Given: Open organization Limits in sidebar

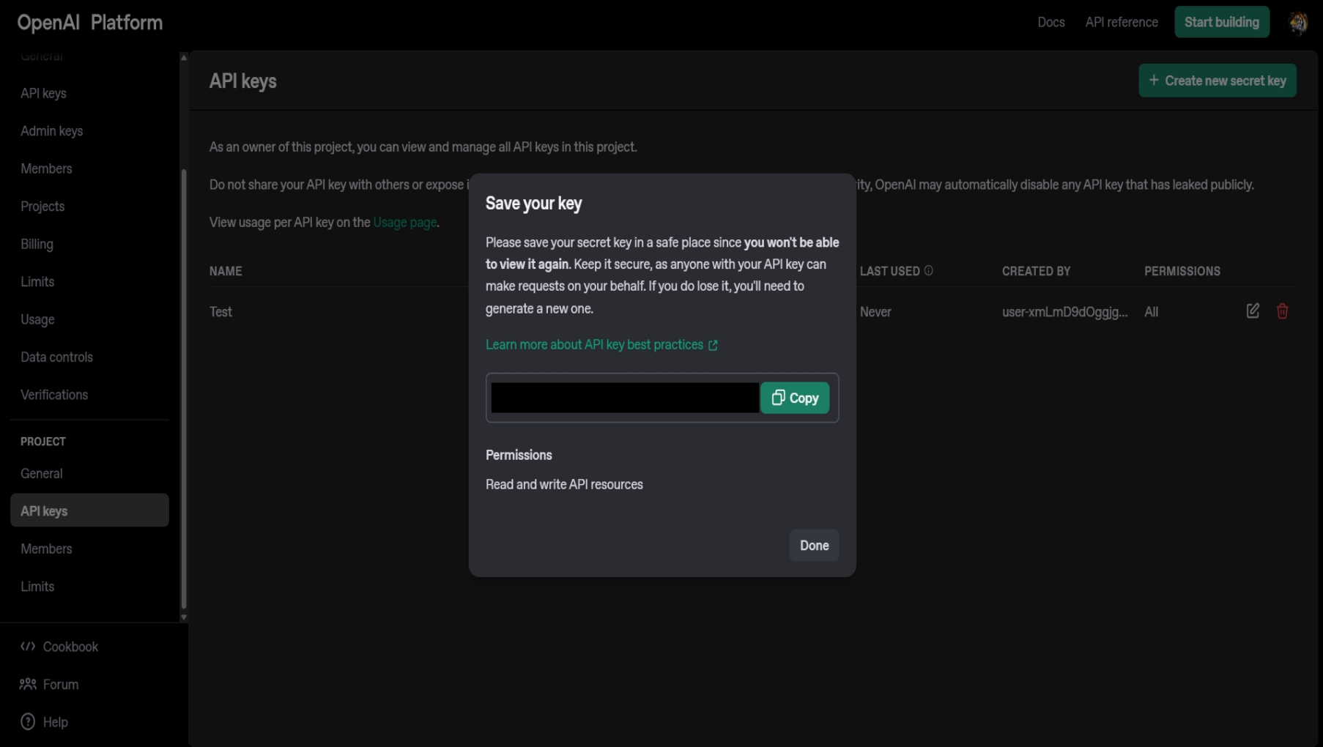Looking at the screenshot, I should 37,282.
